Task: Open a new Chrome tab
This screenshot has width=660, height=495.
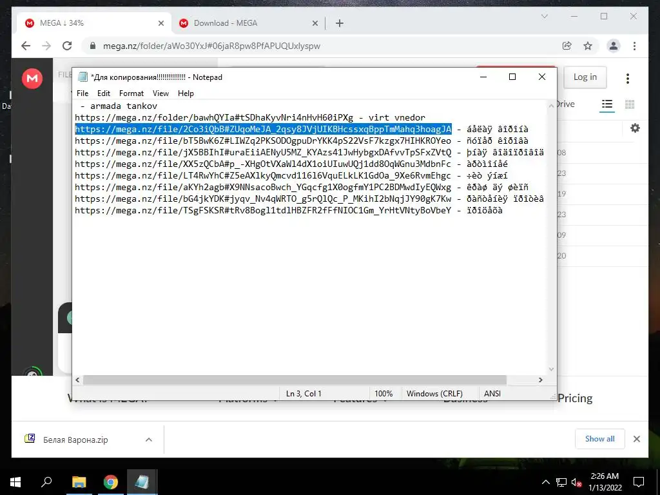Action: tap(339, 23)
